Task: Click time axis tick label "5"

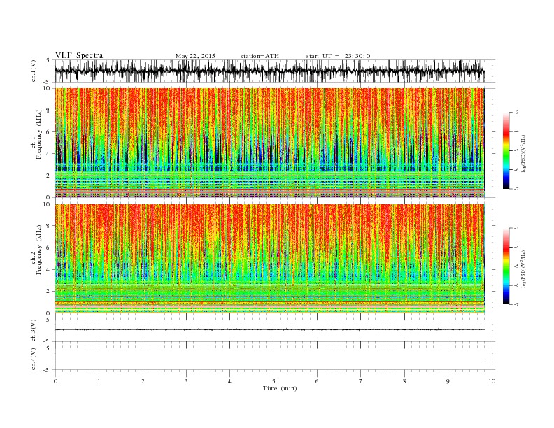Action: click(274, 381)
